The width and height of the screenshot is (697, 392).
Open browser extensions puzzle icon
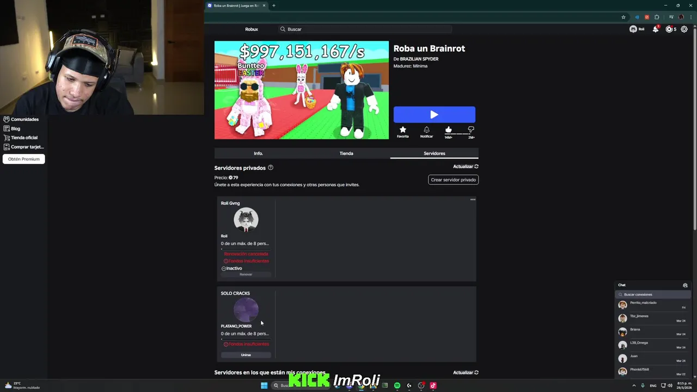657,17
